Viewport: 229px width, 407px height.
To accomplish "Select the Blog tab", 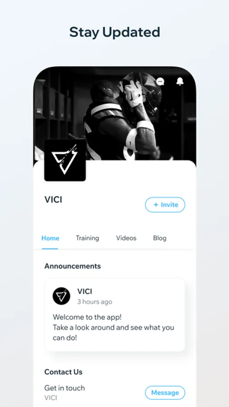I will [160, 238].
